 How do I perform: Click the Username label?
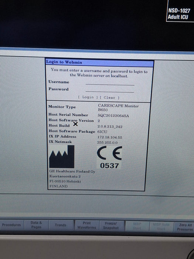tap(59, 82)
